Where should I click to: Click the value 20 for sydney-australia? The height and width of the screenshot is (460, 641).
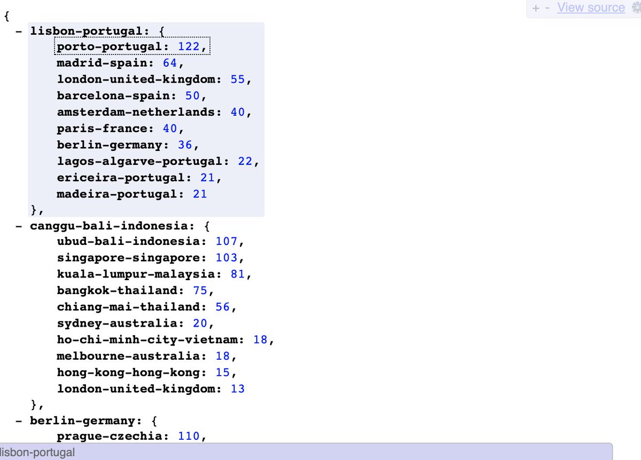point(200,323)
